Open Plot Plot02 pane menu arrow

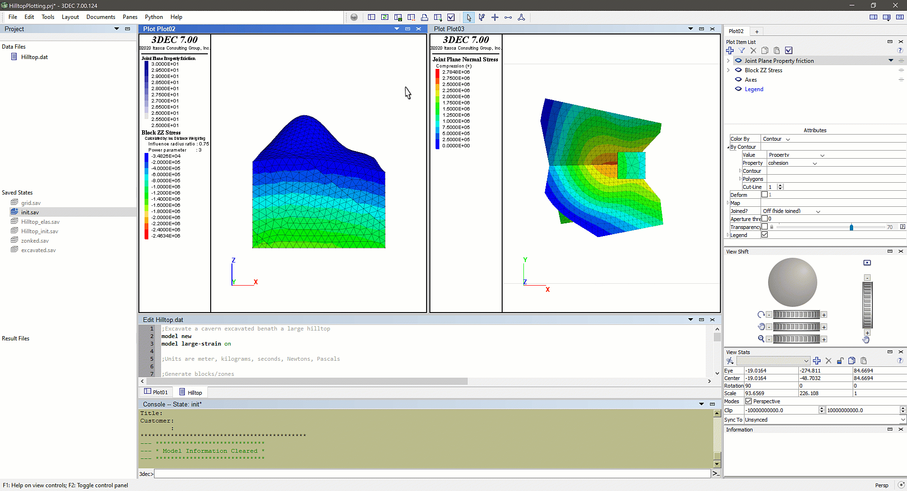pyautogui.click(x=397, y=29)
